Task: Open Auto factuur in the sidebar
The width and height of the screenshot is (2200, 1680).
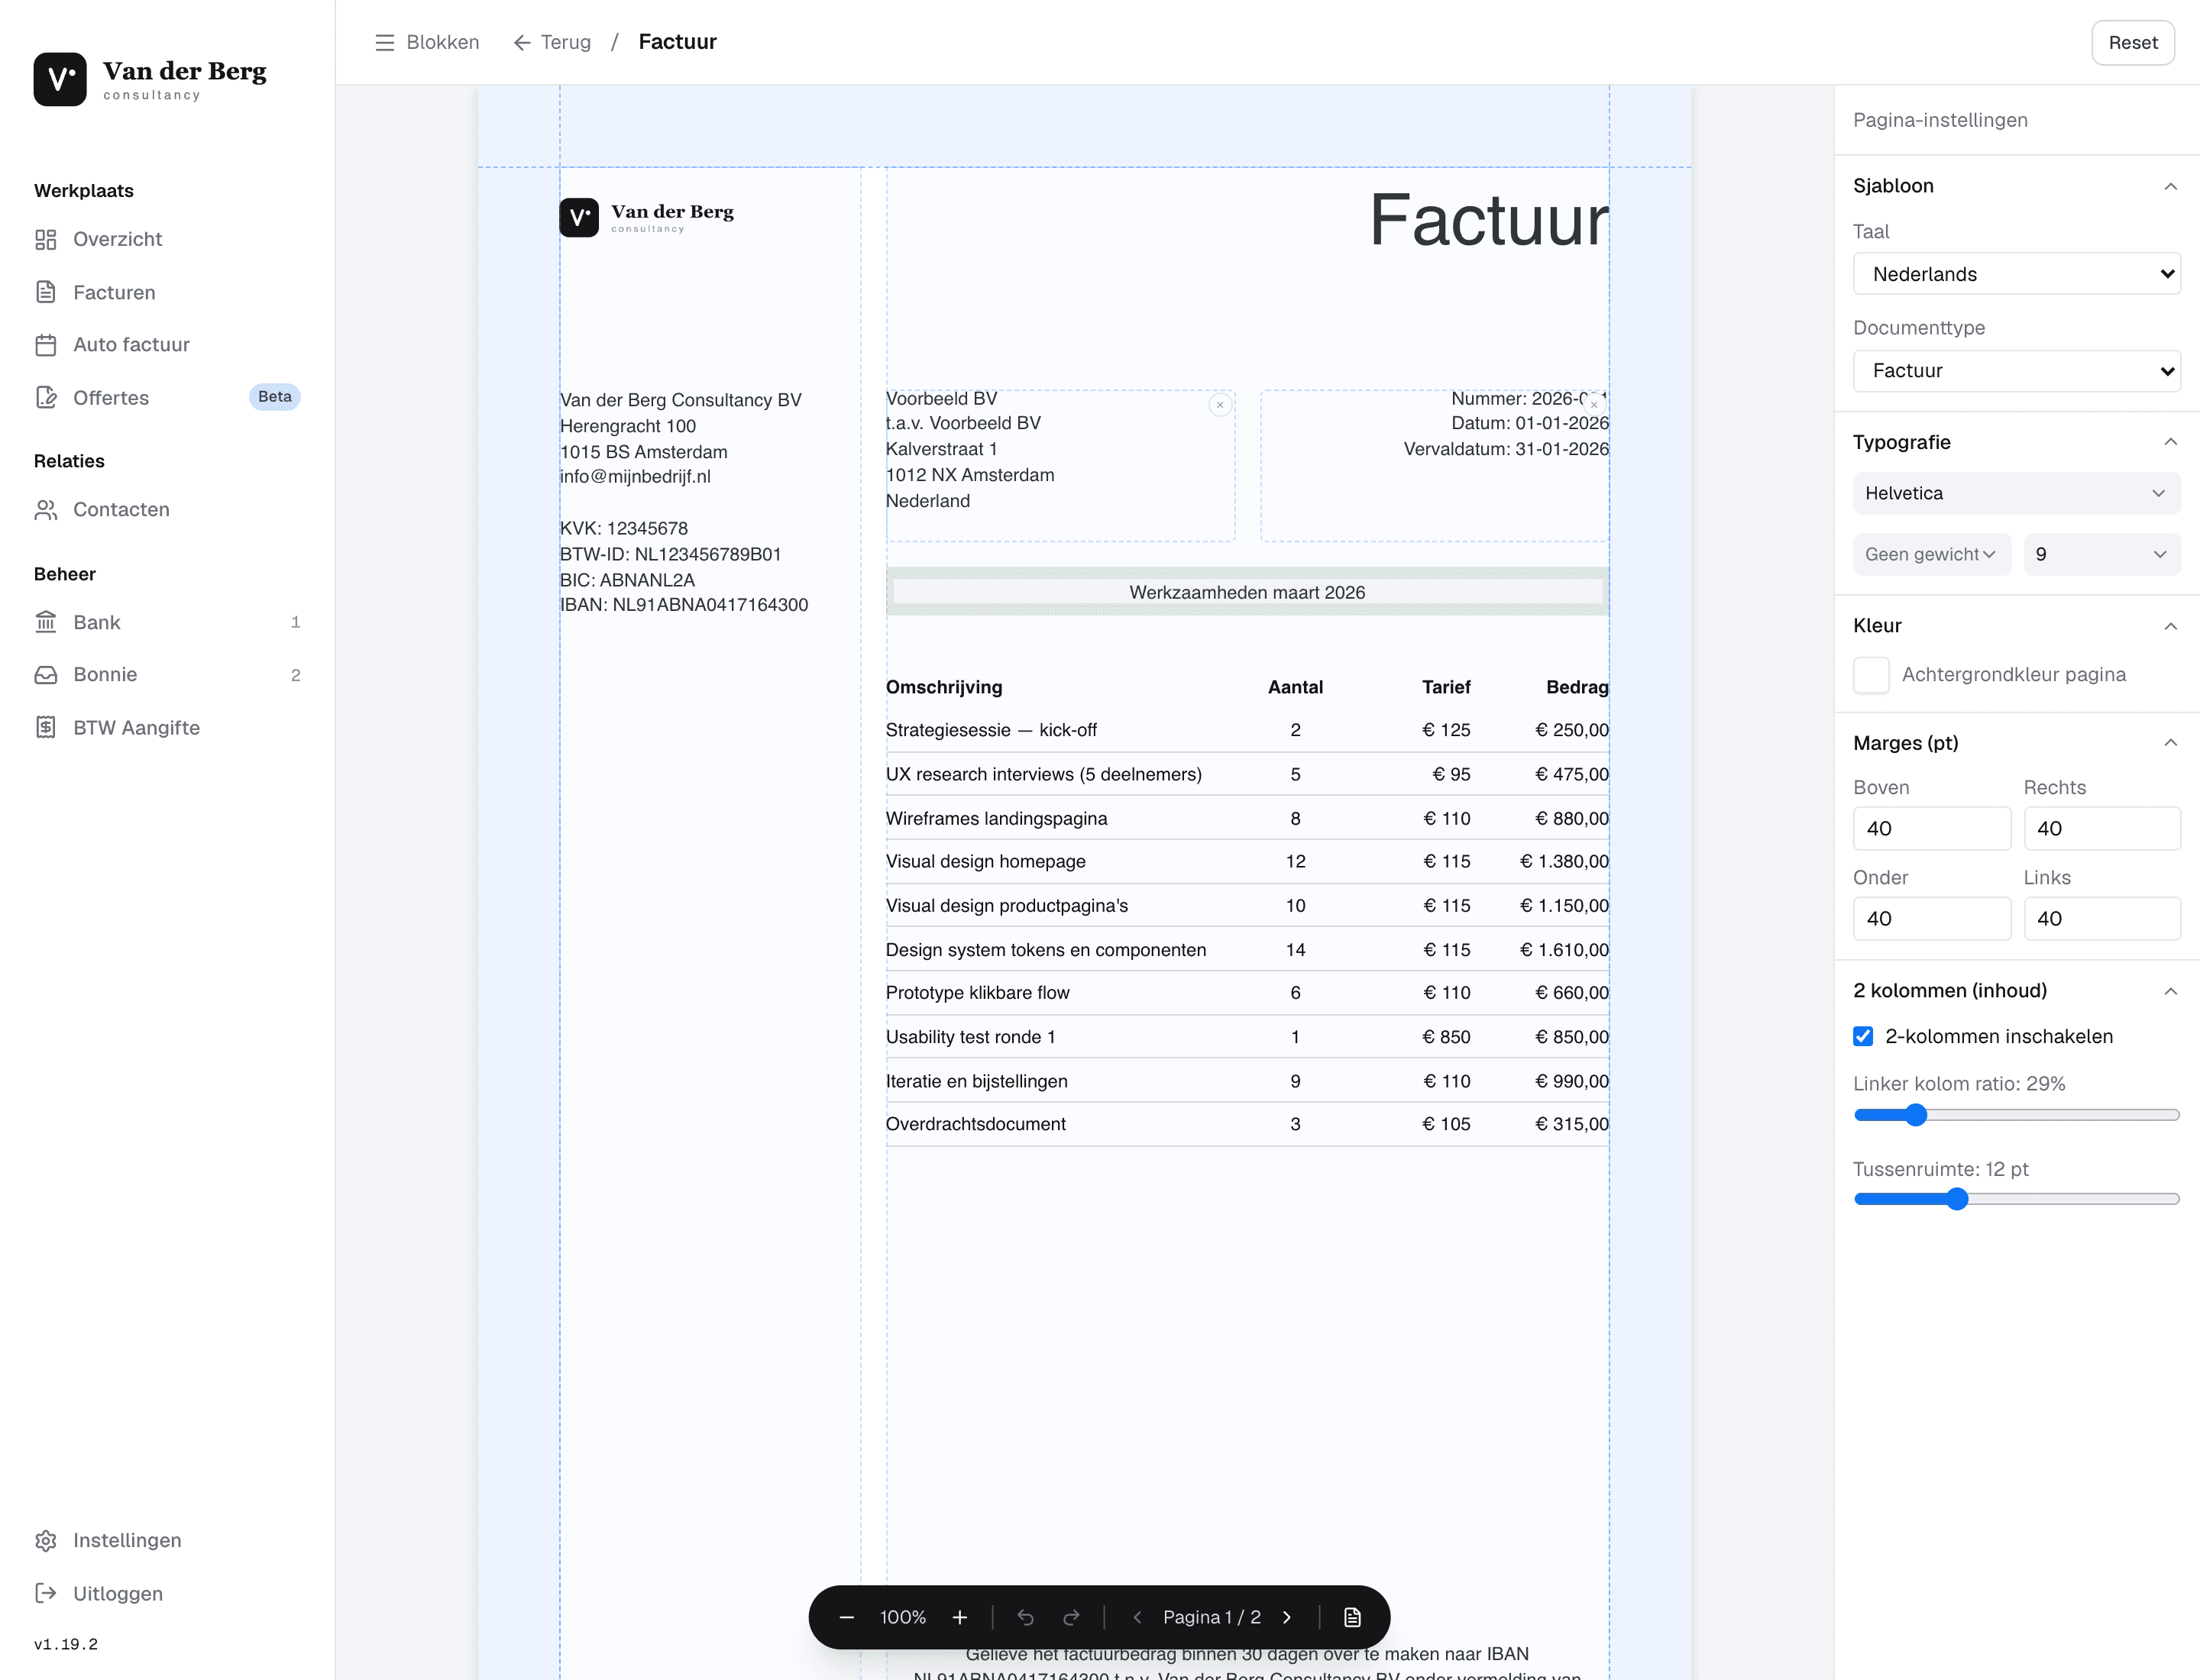Action: pyautogui.click(x=167, y=345)
